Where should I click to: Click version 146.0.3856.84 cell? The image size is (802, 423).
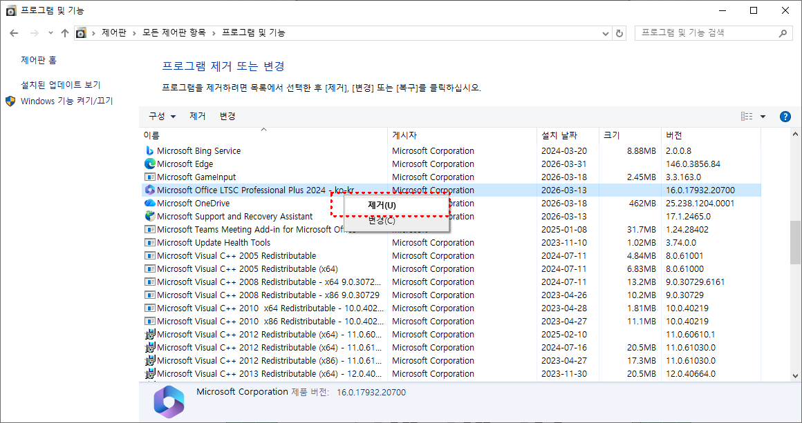[693, 164]
